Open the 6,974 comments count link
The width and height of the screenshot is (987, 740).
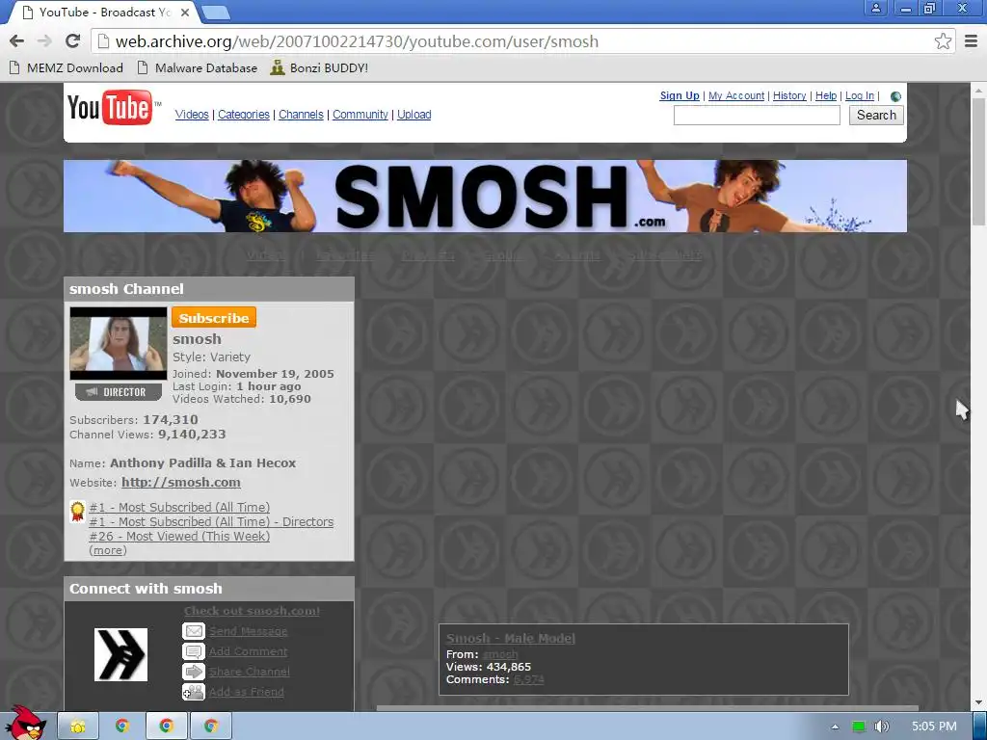(x=529, y=679)
